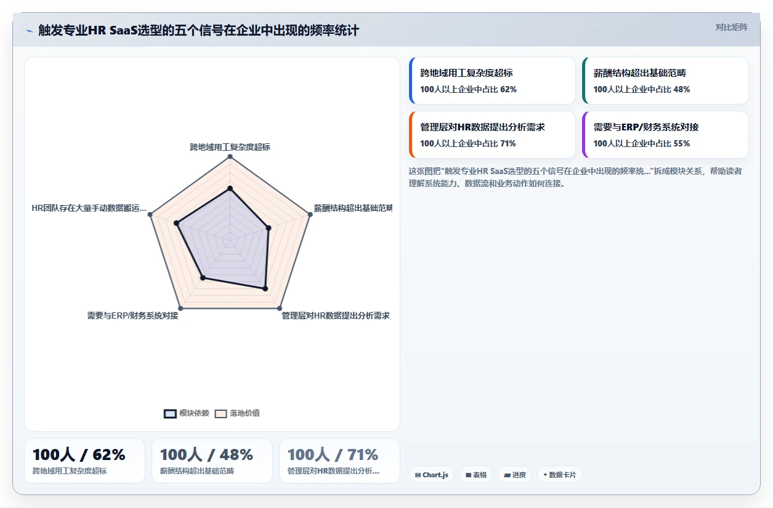This screenshot has width=773, height=508.
Task: Click the 模块依赖 legend color box
Action: (170, 413)
